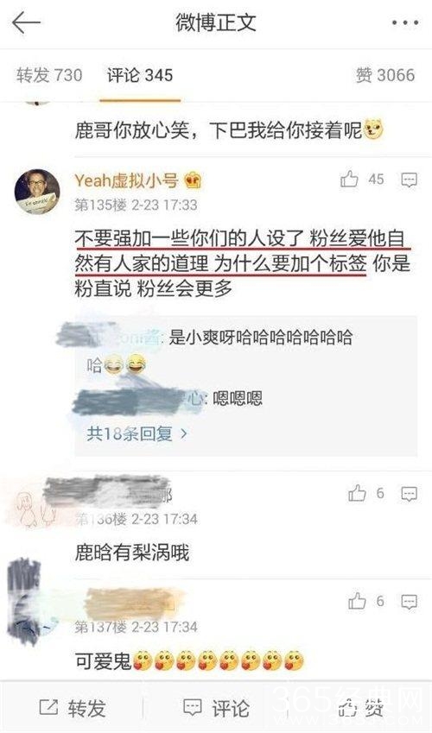Tap comment bubble icon on floor 137 comment
This screenshot has width=432, height=733.
coord(409,602)
